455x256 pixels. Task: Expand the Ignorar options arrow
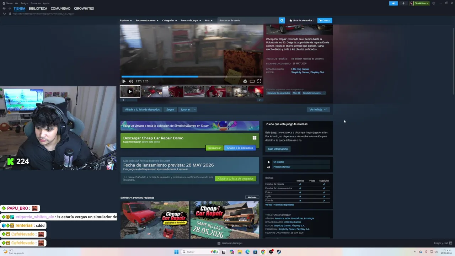pyautogui.click(x=195, y=110)
